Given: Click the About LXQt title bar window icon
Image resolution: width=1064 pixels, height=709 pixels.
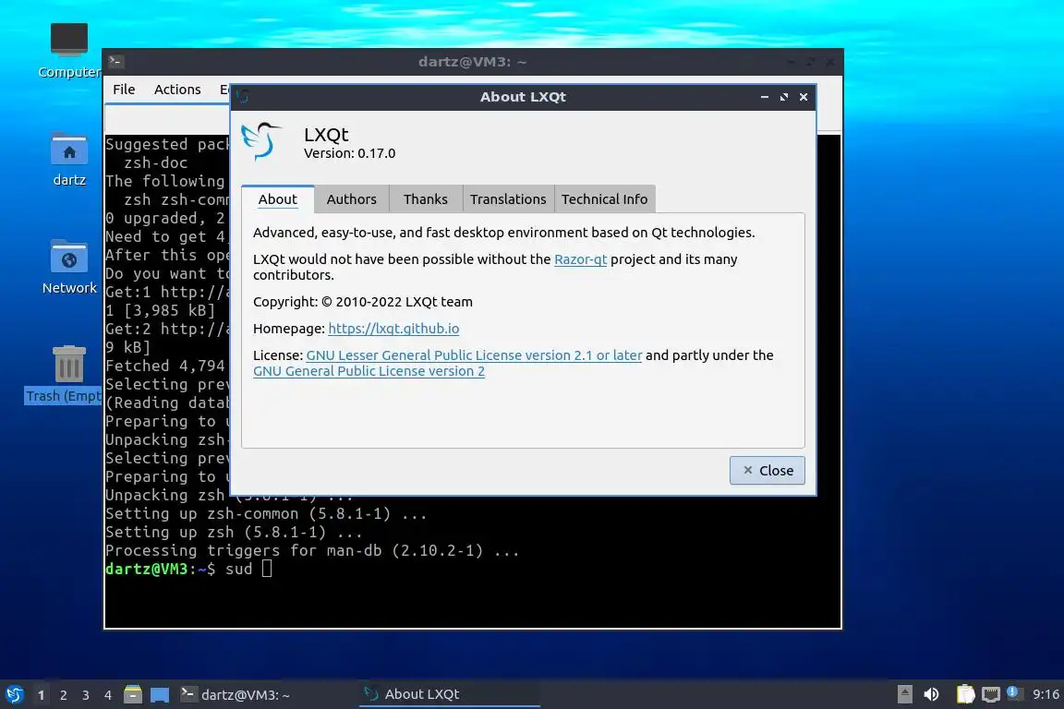Looking at the screenshot, I should pos(244,97).
